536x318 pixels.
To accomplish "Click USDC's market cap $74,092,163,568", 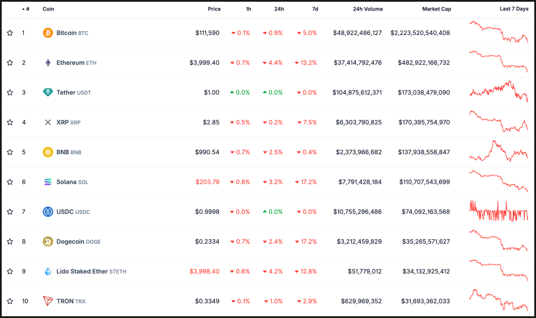I will 426,211.
